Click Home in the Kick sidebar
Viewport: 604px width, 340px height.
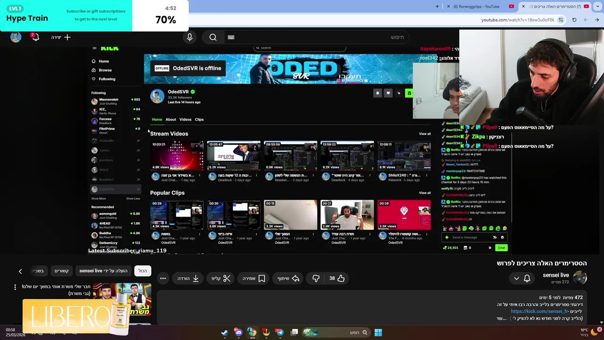pos(100,61)
